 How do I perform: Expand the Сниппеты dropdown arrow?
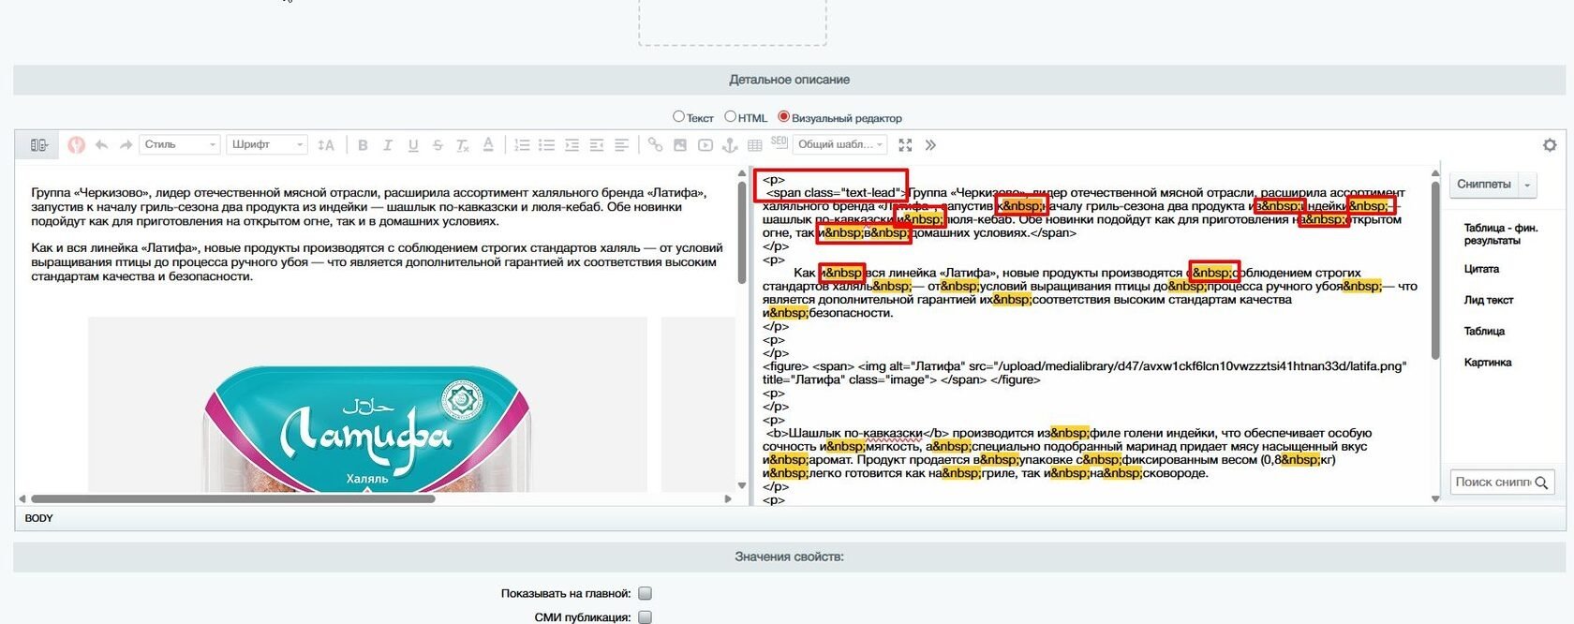click(x=1527, y=185)
